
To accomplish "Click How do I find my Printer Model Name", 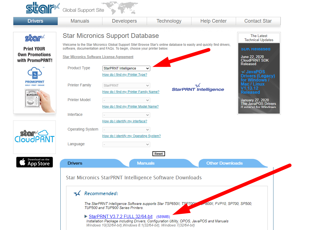I will 130,107.
